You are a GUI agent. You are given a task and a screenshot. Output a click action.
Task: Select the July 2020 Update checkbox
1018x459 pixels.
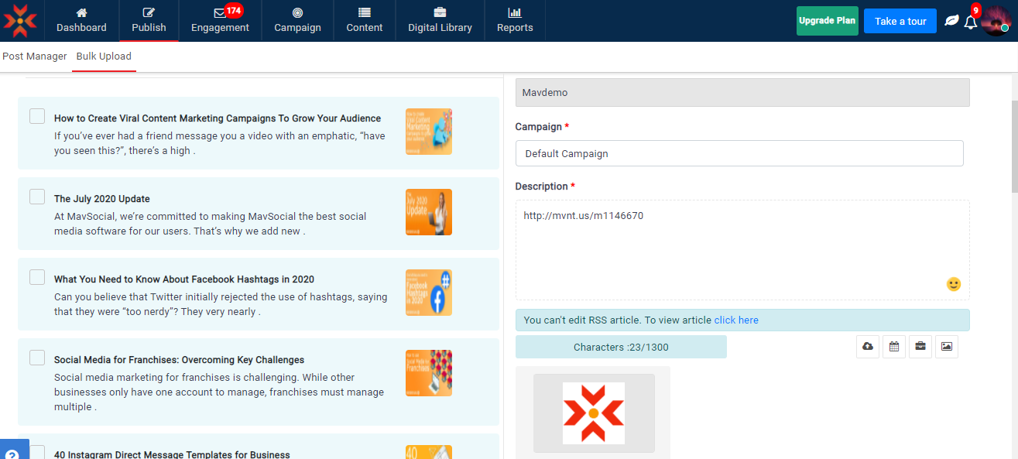37,197
